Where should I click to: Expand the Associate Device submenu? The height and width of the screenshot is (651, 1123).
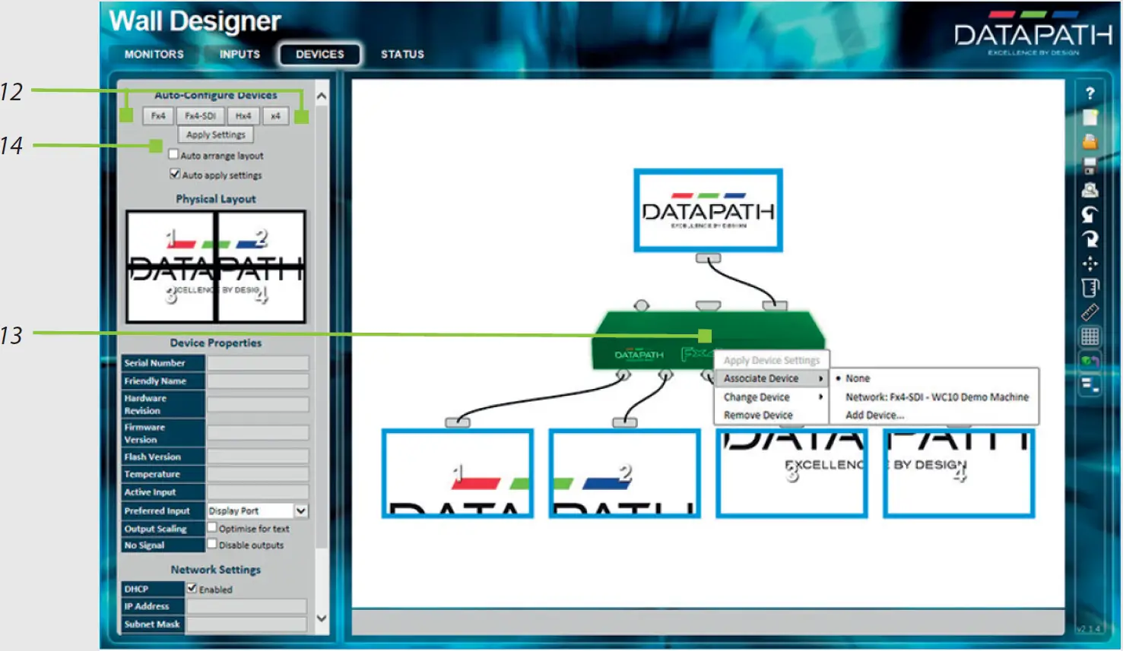pos(763,378)
